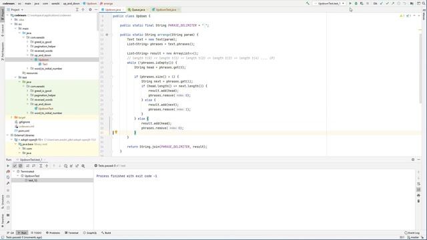Click the Search Everywhere magnifier icon

coord(424,3)
